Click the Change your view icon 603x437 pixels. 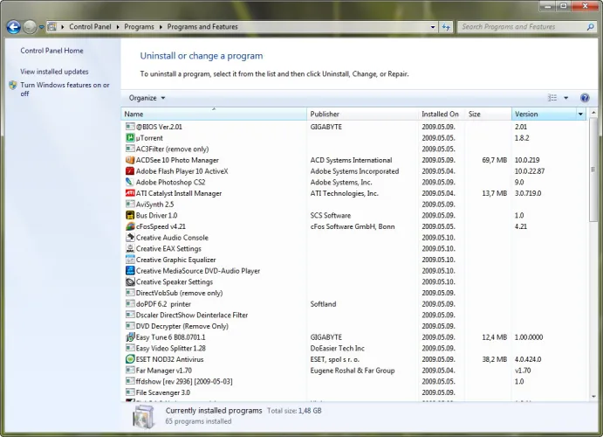pyautogui.click(x=552, y=98)
